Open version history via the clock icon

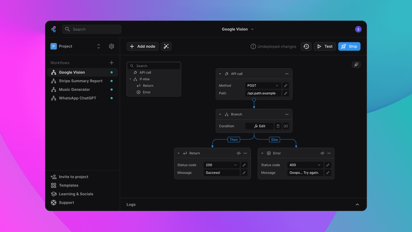coord(306,46)
